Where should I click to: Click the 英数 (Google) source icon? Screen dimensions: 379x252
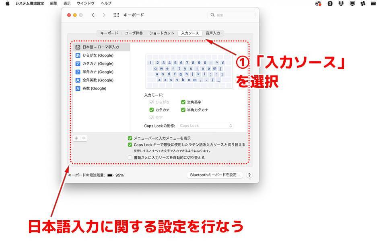(x=78, y=89)
